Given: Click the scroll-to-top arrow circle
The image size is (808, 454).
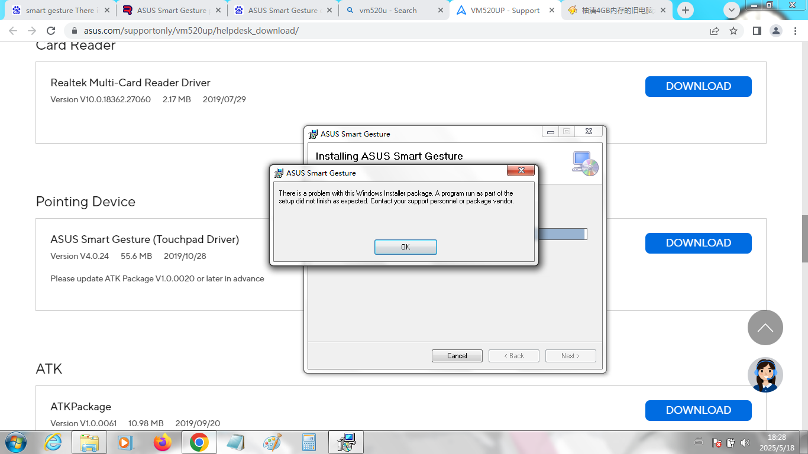Looking at the screenshot, I should (x=765, y=327).
